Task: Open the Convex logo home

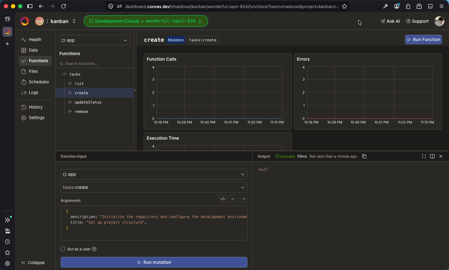Action: point(25,21)
